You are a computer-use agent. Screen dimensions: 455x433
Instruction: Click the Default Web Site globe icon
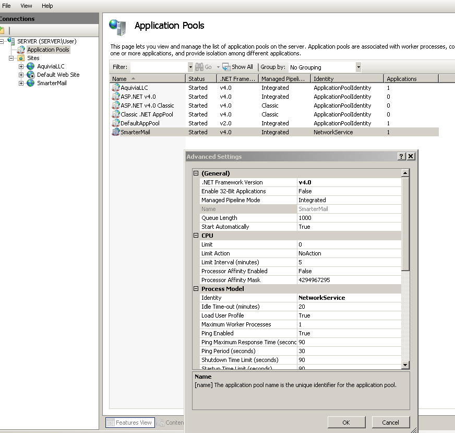[31, 75]
